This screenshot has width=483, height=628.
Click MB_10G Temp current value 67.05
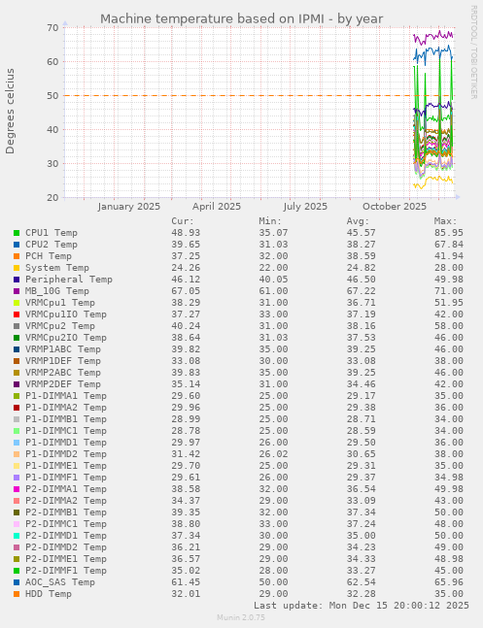click(x=186, y=291)
